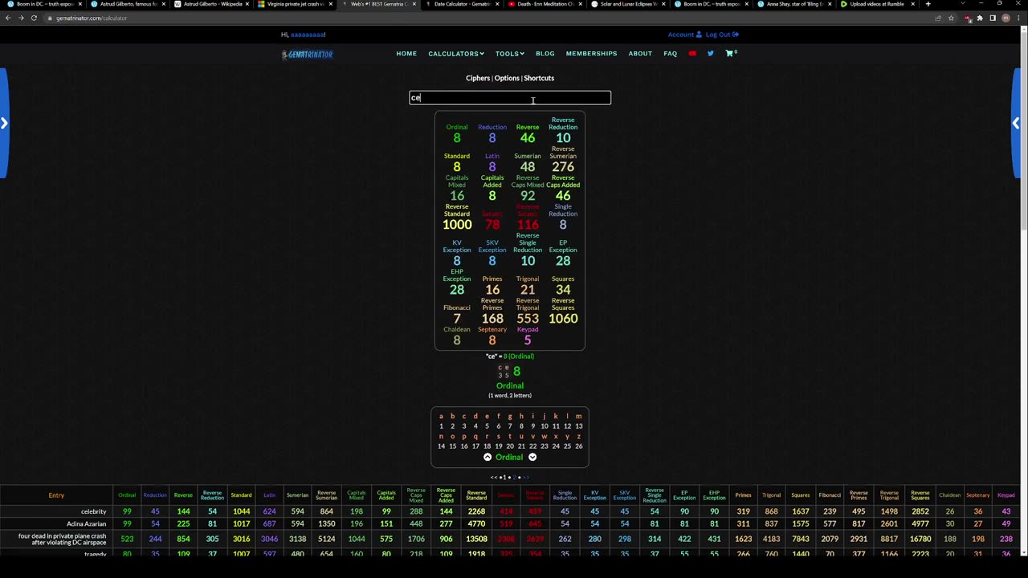Open the Options link above input

507,78
